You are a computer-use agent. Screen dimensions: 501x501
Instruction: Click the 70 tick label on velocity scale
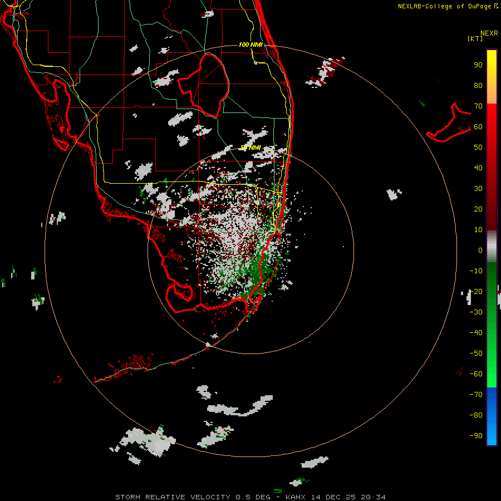click(478, 106)
